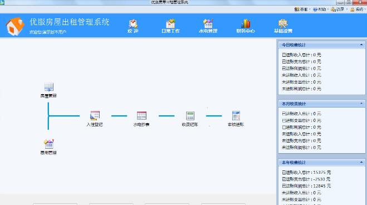Expand the 系统 system menu dropdown arrow

(365, 9)
